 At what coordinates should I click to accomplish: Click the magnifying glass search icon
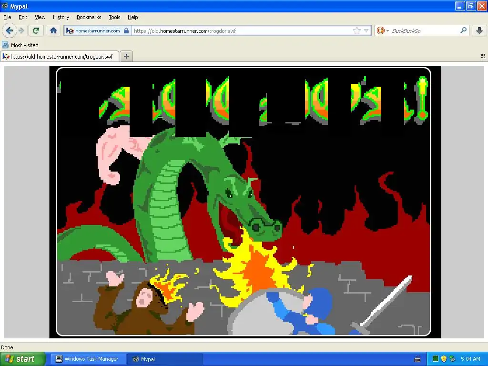pos(463,30)
